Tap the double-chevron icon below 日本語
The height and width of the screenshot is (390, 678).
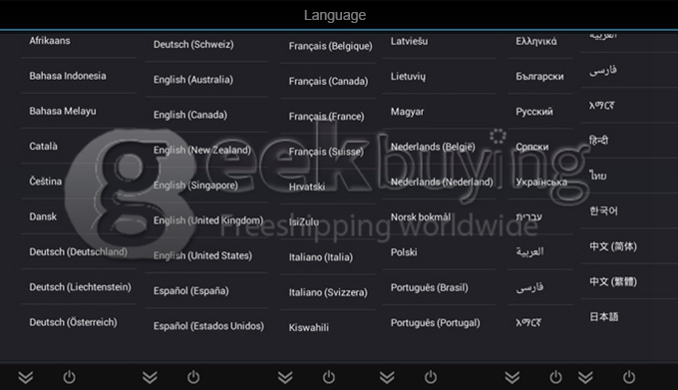click(585, 377)
